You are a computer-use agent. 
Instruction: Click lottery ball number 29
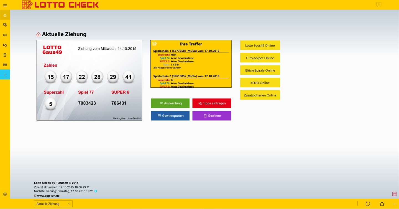113,77
